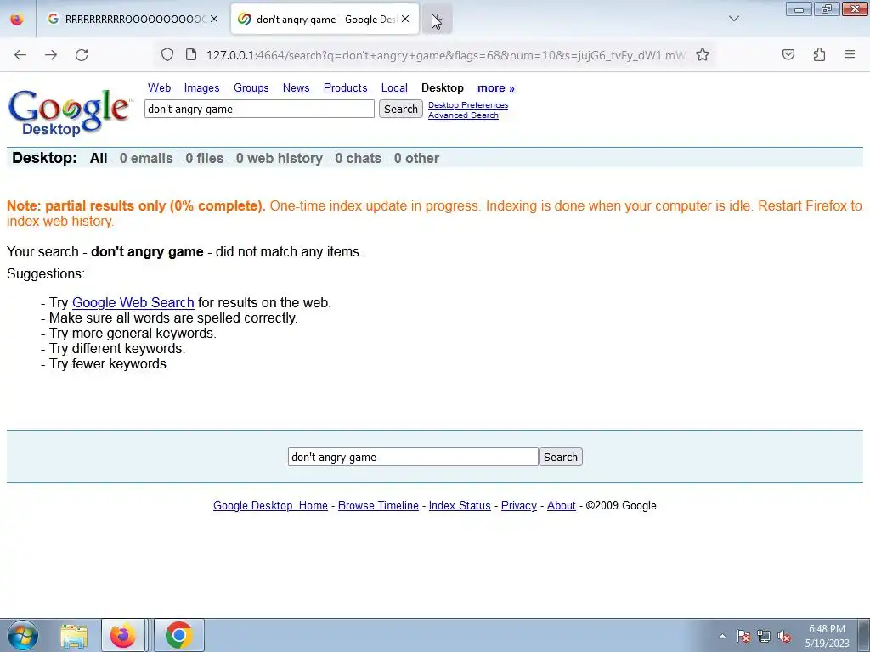Expand the 'more »' search options
This screenshot has height=652, width=870.
point(496,88)
